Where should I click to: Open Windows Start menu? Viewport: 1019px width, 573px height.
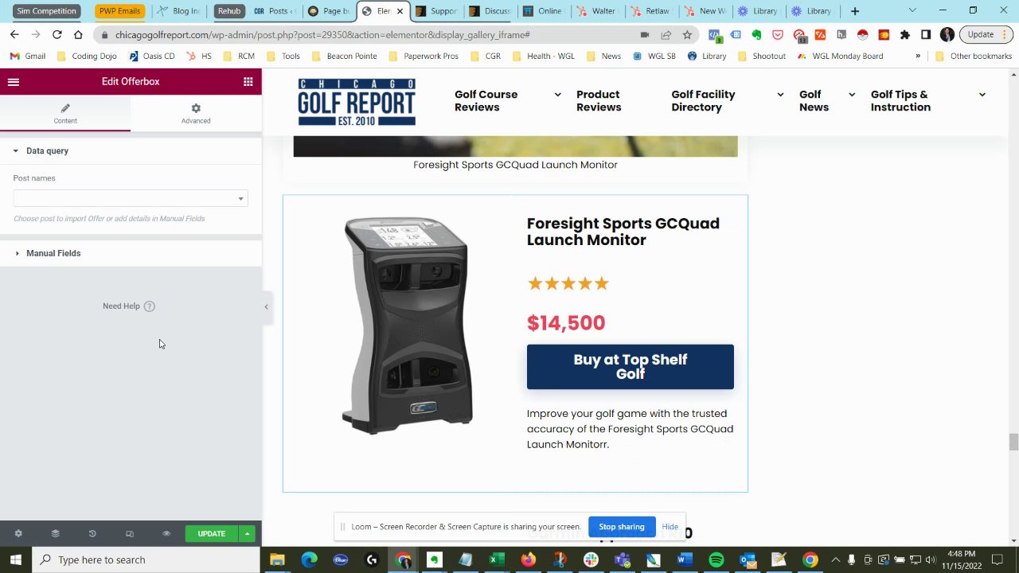pos(15,559)
